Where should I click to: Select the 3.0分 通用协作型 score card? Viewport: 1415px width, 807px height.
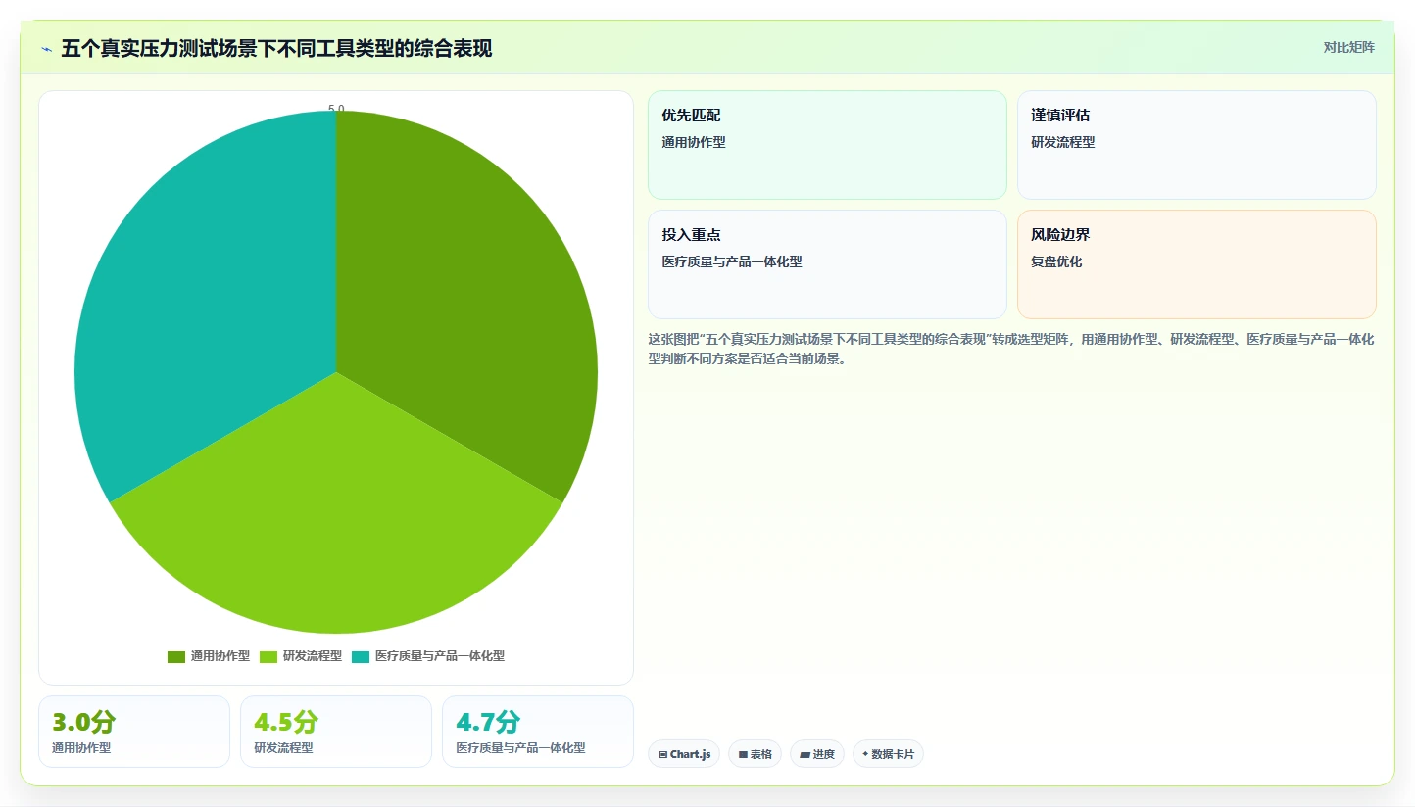(x=134, y=732)
